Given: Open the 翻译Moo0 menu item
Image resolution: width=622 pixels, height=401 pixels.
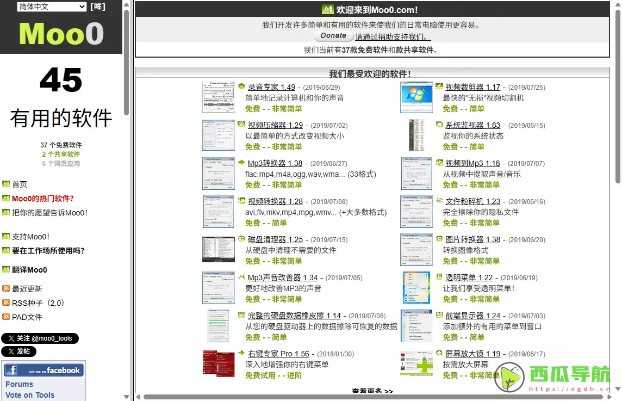Looking at the screenshot, I should tap(29, 270).
